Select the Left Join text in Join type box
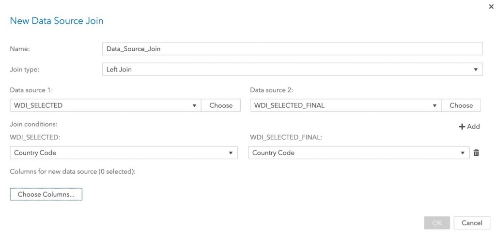This screenshot has width=496, height=235. [x=119, y=70]
